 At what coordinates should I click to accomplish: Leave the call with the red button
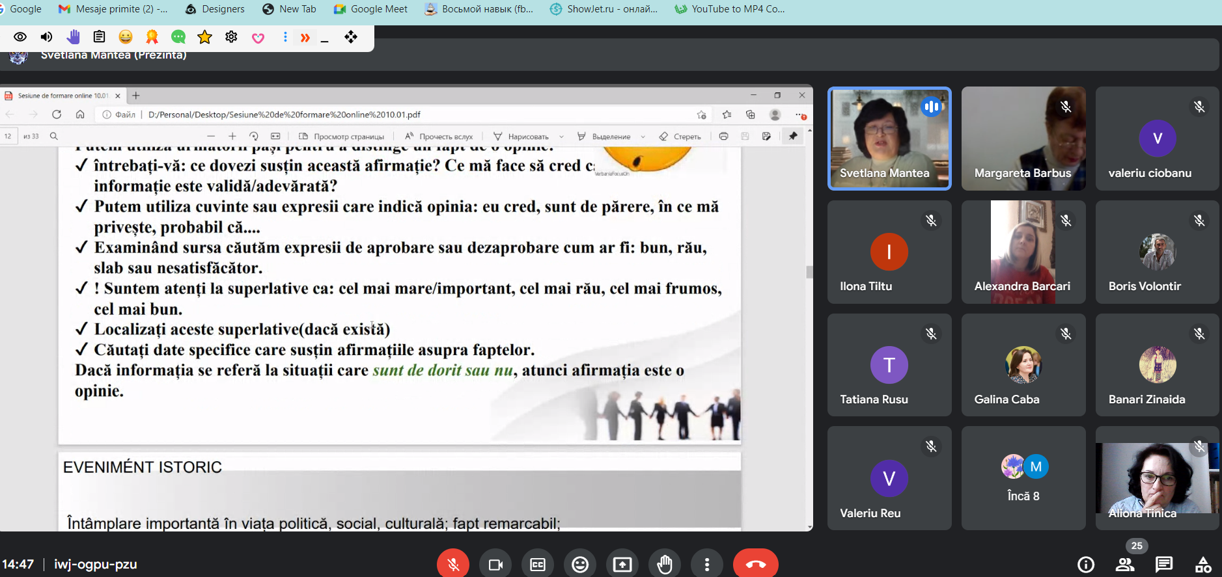coord(755,564)
